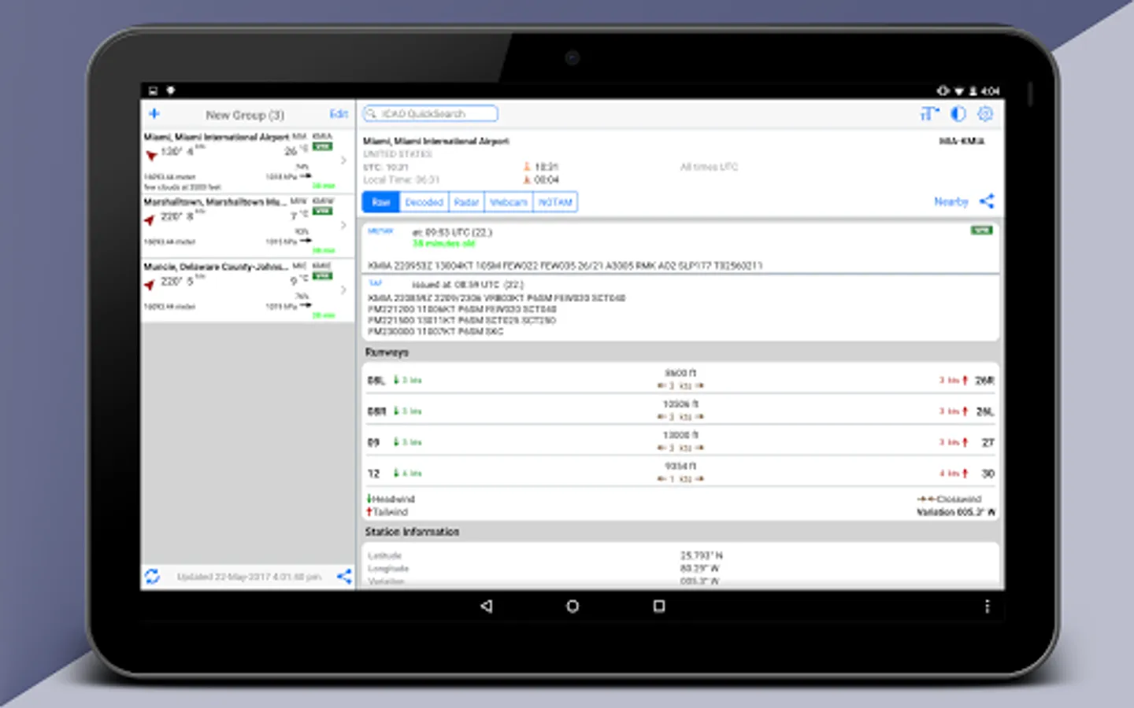1134x708 pixels.
Task: Click the All times UTC note
Action: coord(709,167)
